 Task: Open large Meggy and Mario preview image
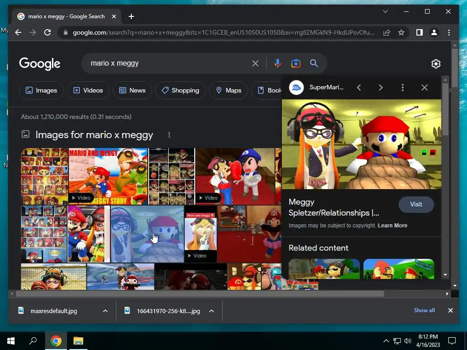coord(361,144)
